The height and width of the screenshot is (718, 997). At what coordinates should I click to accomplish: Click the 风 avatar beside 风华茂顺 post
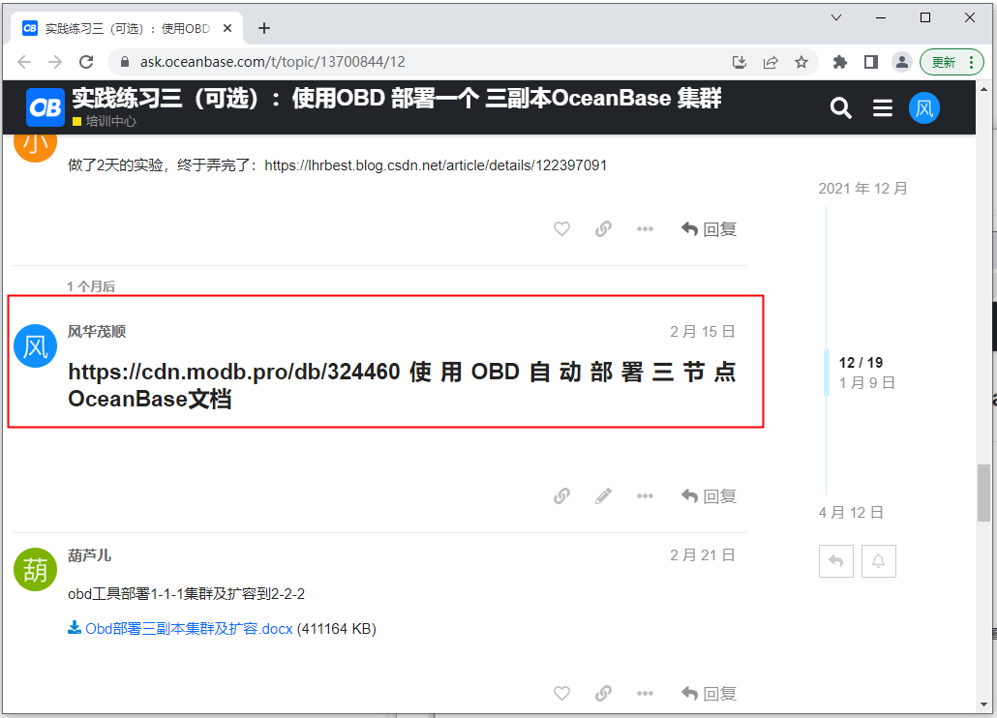(36, 345)
